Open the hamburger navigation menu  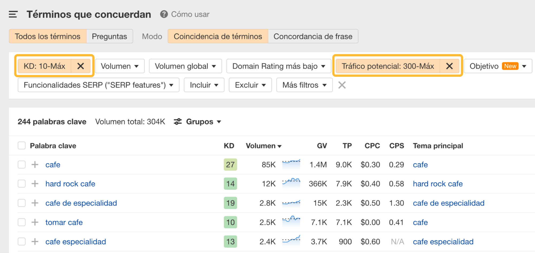(13, 14)
